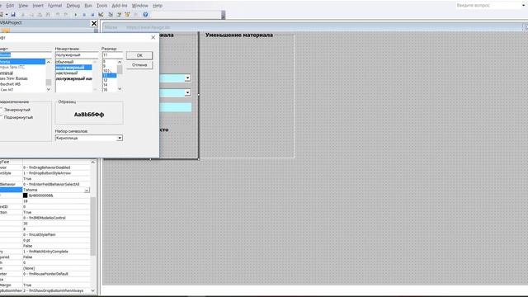
Task: Select 'обычный' in the style list
Action: tap(64, 62)
